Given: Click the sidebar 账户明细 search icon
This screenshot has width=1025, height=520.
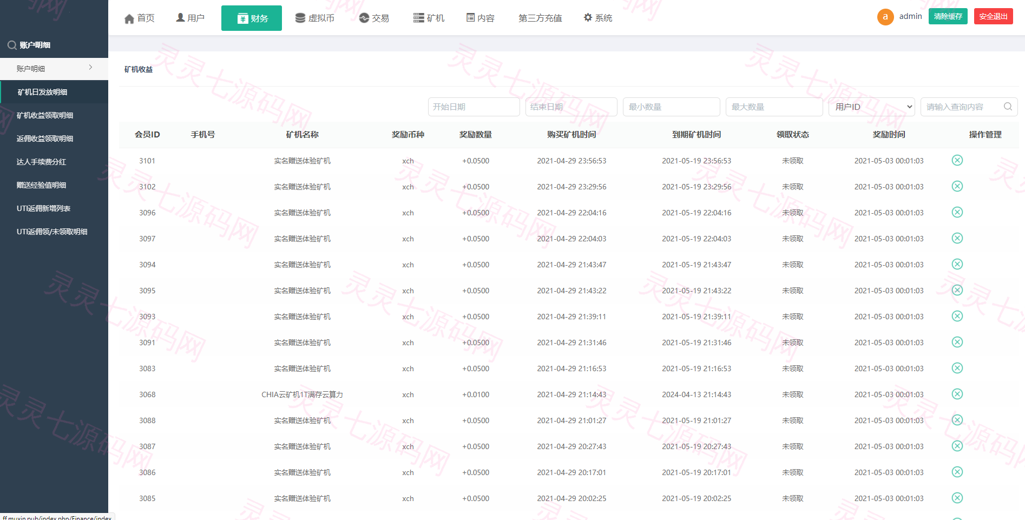Looking at the screenshot, I should [12, 45].
